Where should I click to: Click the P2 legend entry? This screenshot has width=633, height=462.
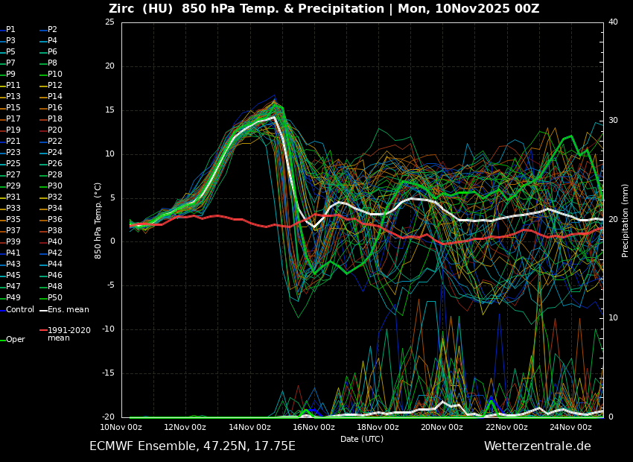[52, 30]
